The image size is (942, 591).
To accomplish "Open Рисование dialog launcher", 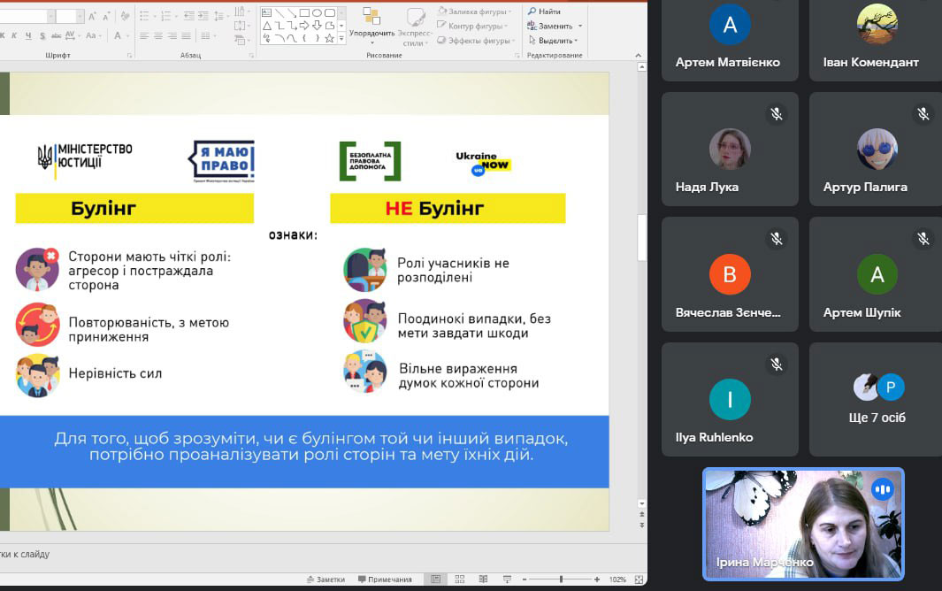I will (x=517, y=56).
